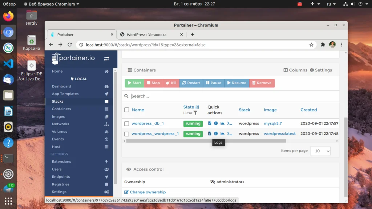Click the Kill button
Screen dimensions: 372x209
171,83
